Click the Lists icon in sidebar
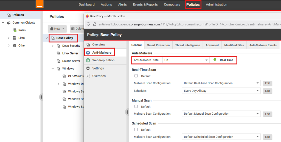The image size is (281, 142). (15, 38)
